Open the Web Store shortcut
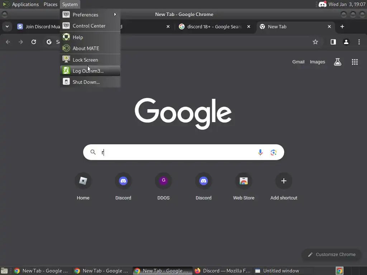Viewport: 367px width, 275px height. tap(244, 187)
